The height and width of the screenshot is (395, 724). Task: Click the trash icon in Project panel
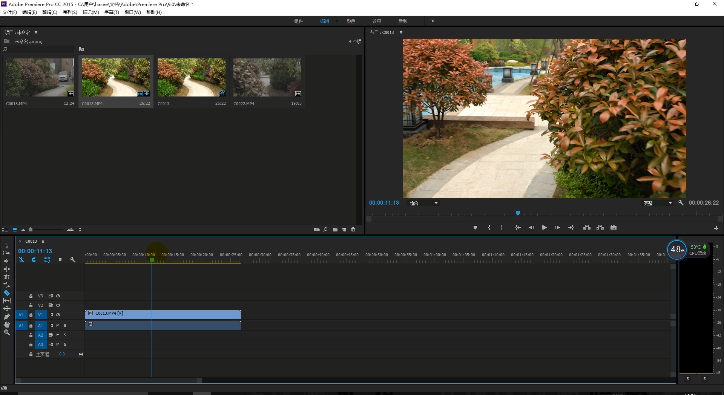pyautogui.click(x=353, y=230)
